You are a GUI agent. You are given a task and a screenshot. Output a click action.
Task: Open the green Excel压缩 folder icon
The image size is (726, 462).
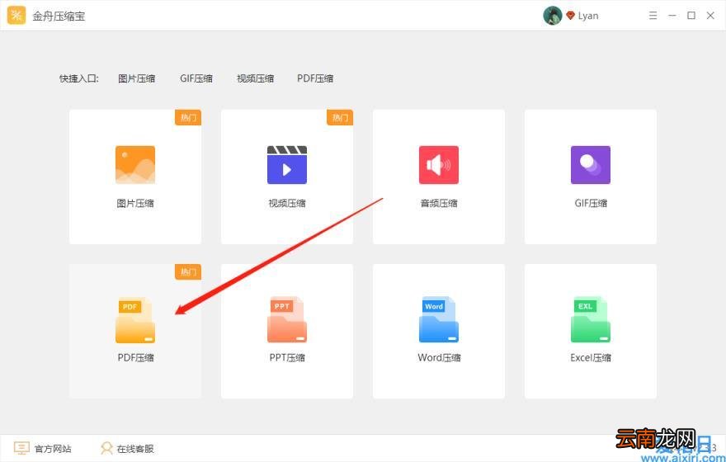591,320
